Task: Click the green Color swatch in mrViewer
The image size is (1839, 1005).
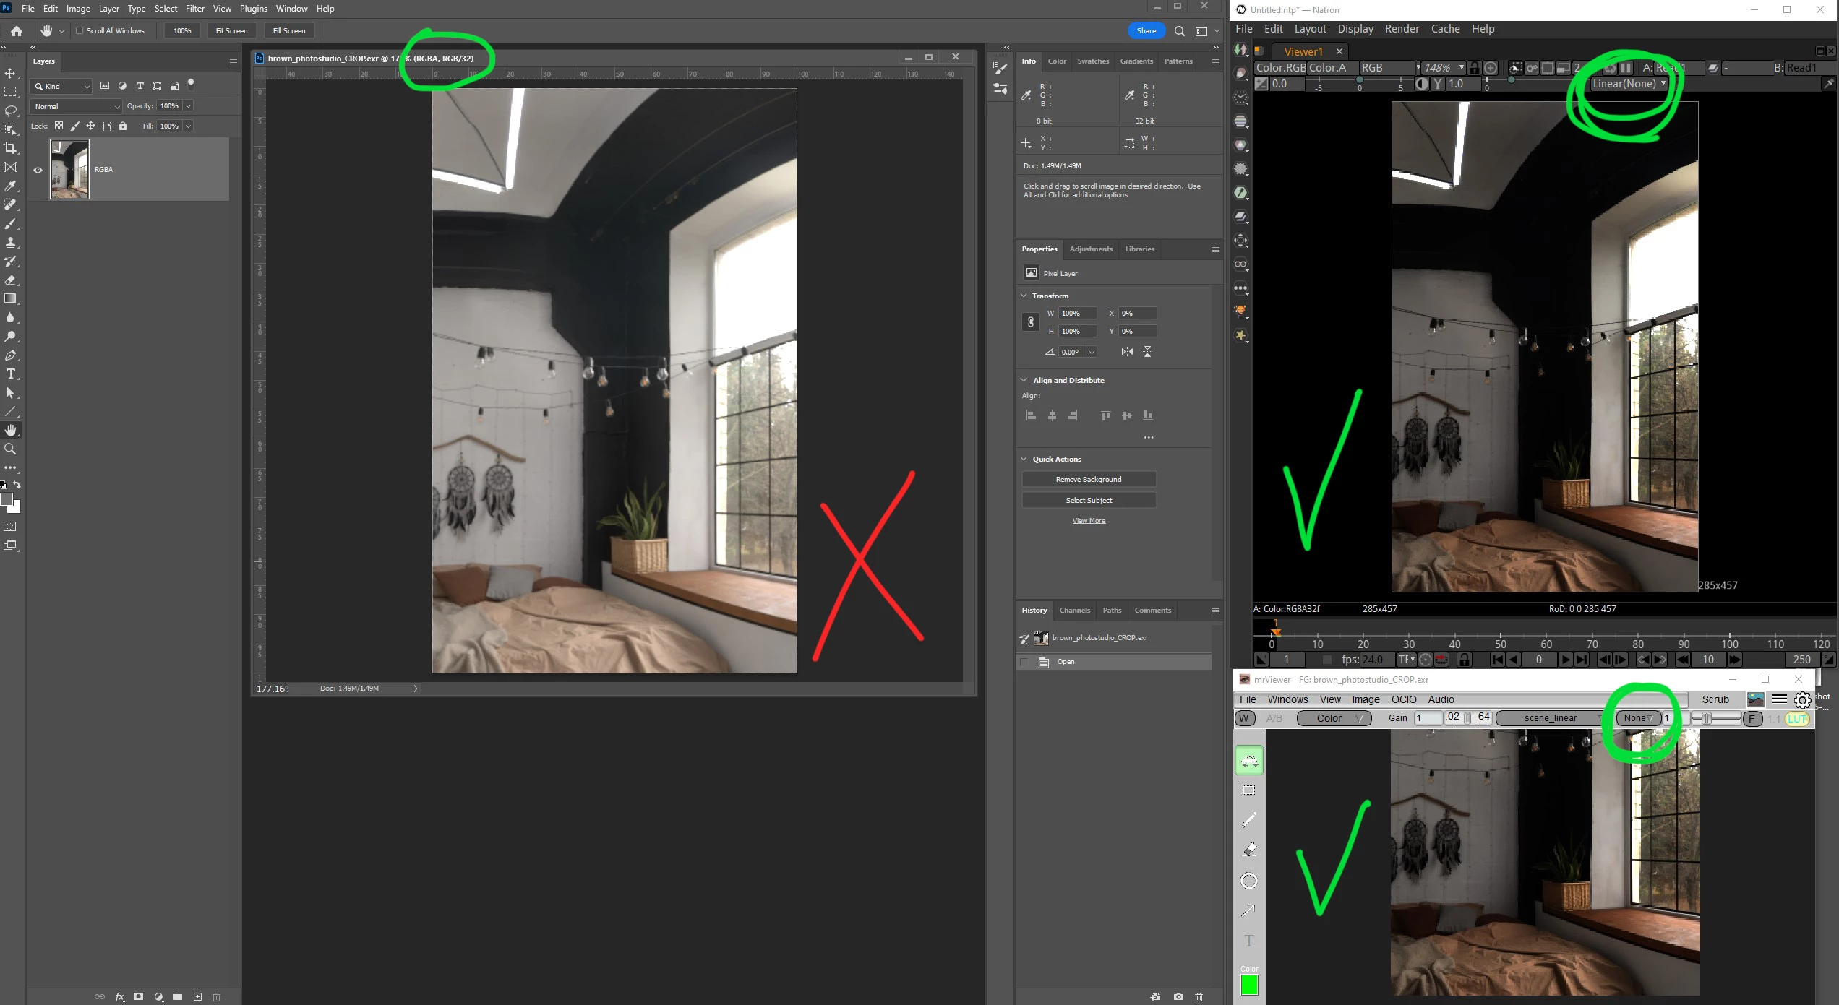Action: pyautogui.click(x=1249, y=985)
